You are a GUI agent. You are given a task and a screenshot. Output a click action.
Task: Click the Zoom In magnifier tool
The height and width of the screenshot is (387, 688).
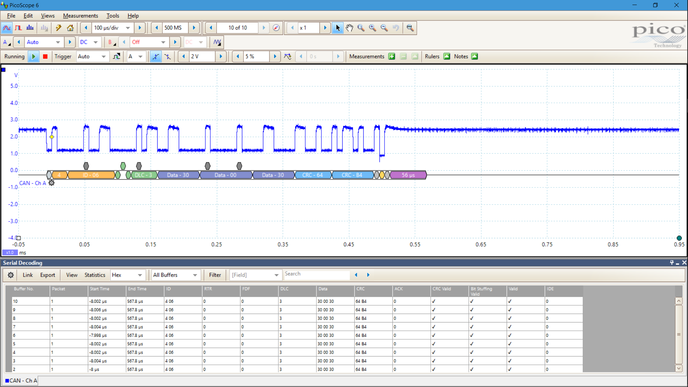point(372,28)
